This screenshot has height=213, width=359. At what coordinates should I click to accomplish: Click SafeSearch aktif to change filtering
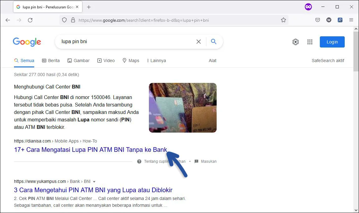[328, 61]
